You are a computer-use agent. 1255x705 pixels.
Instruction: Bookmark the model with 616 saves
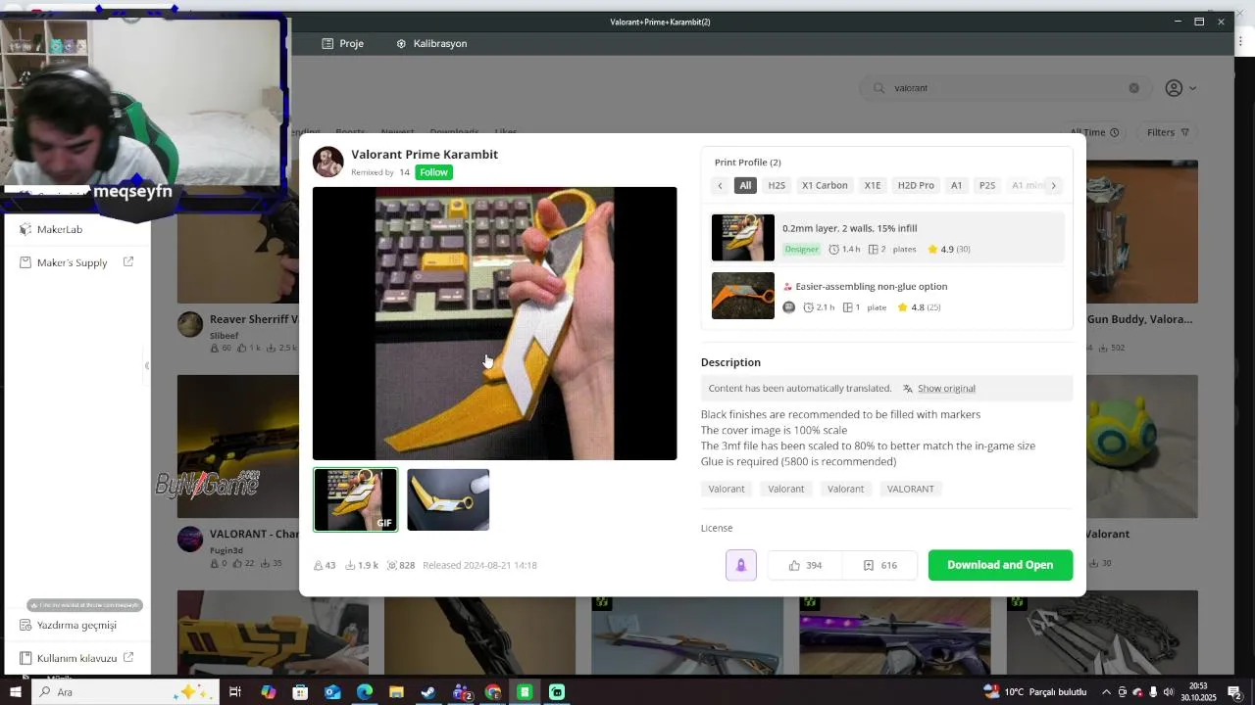[x=880, y=565]
